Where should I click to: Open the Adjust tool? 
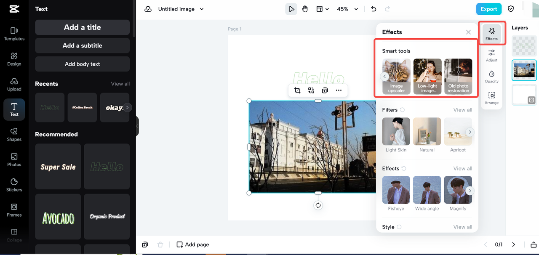point(491,56)
